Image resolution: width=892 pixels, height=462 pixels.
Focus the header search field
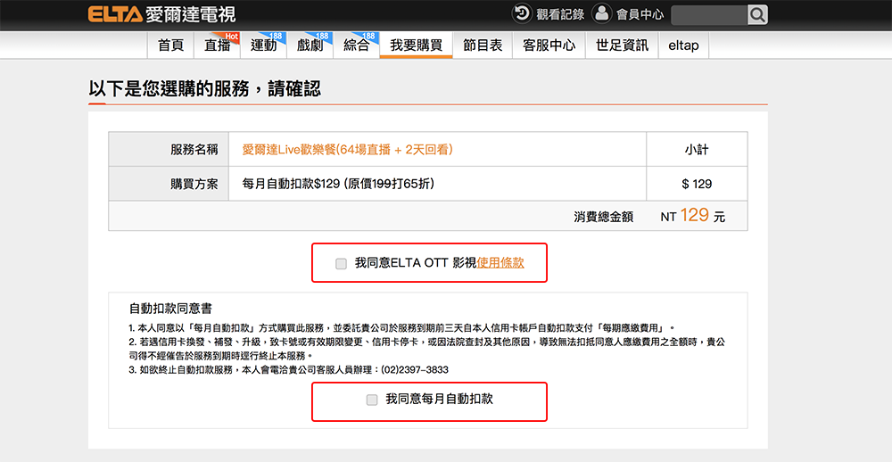pyautogui.click(x=709, y=15)
